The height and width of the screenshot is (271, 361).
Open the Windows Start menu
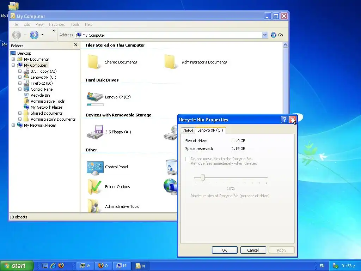17,266
